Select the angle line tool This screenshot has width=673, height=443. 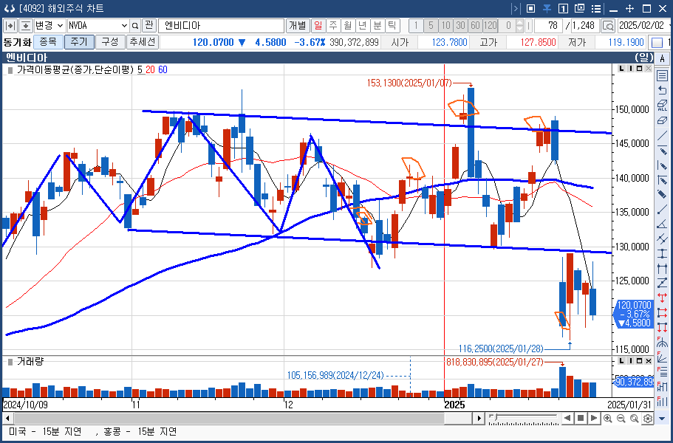coord(662,224)
